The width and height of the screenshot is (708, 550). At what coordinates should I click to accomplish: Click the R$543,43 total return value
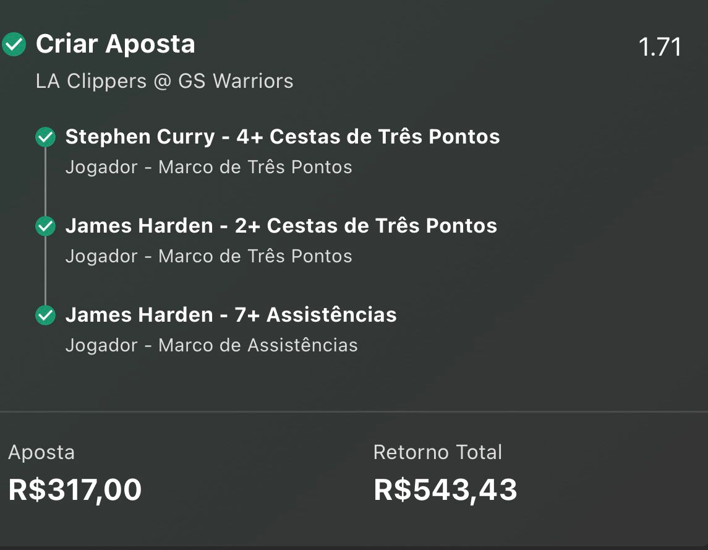pyautogui.click(x=445, y=490)
